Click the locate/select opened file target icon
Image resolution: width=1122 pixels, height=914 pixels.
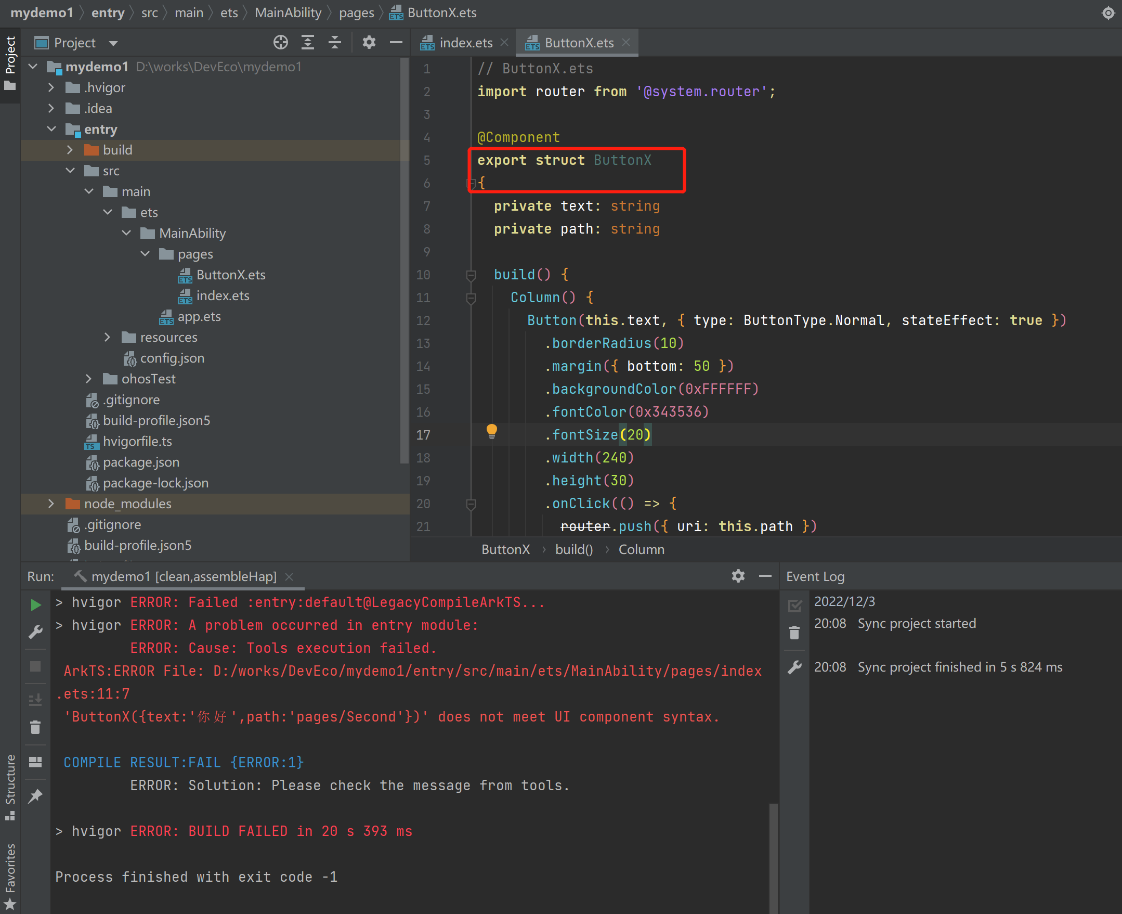coord(281,42)
